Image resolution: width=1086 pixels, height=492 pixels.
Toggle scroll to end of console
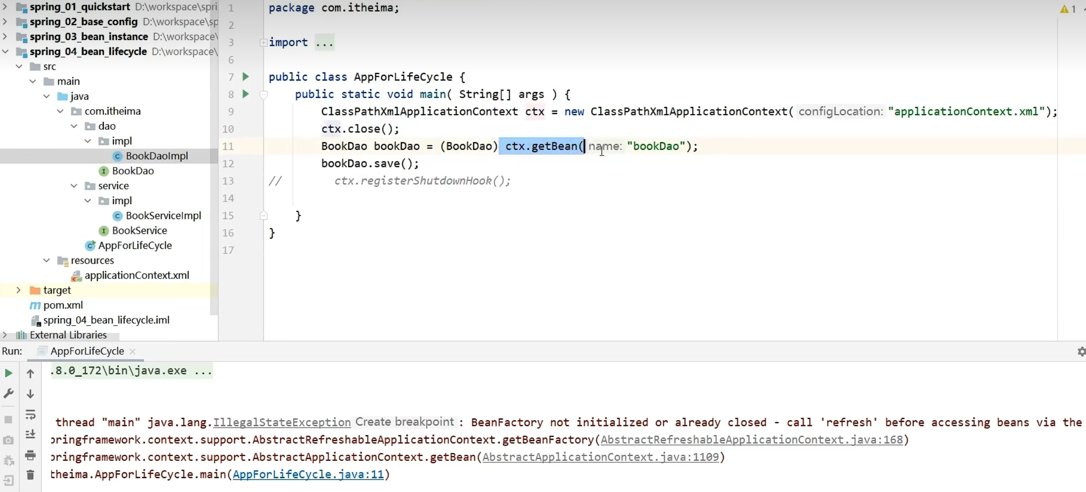tap(30, 434)
